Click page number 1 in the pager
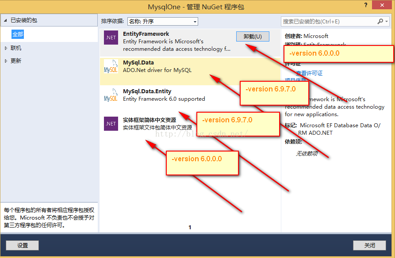The width and height of the screenshot is (395, 258). click(190, 227)
